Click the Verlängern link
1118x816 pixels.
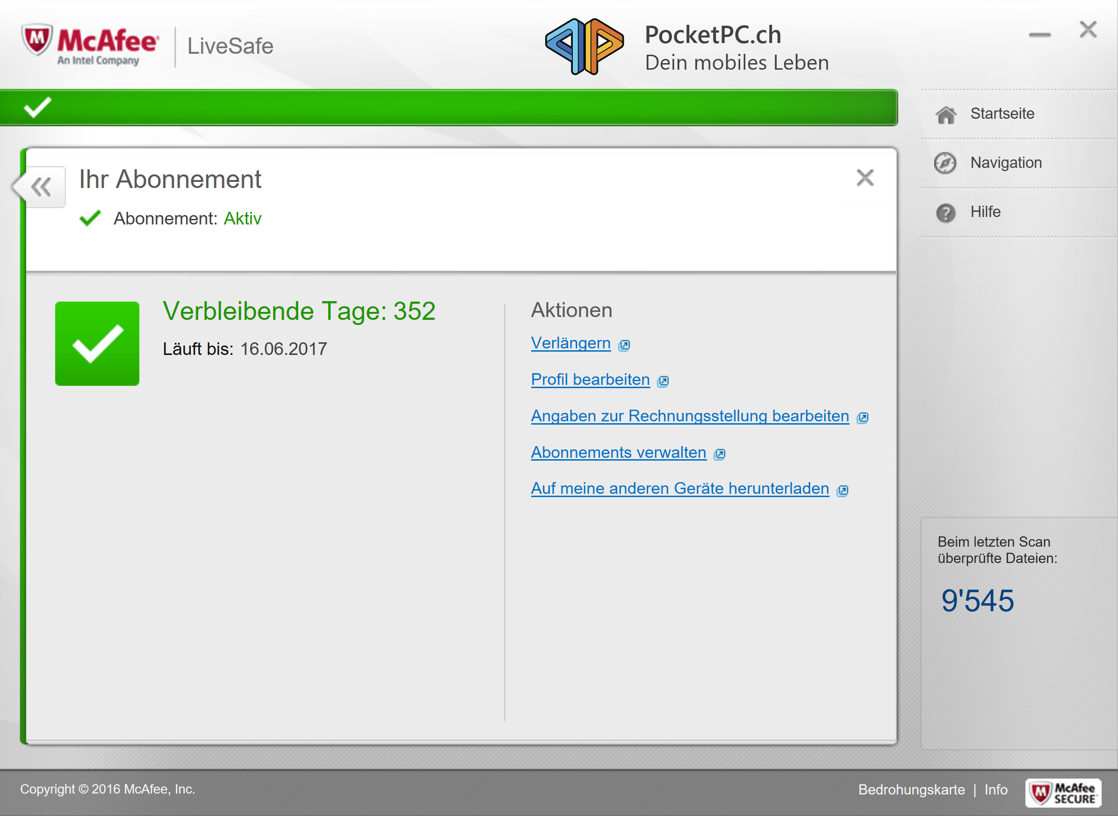tap(570, 343)
